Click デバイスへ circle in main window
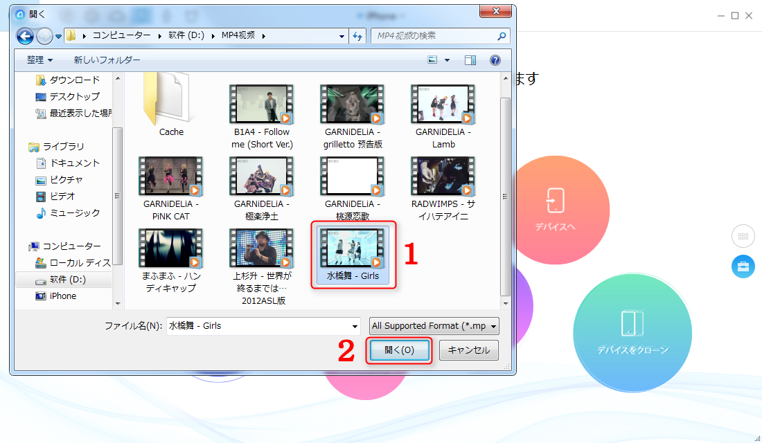The image size is (762, 443). click(556, 210)
